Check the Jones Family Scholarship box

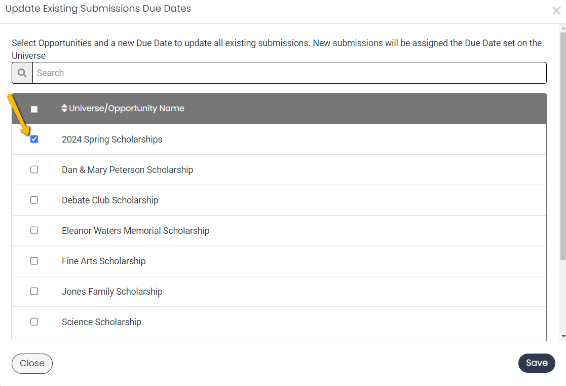34,291
